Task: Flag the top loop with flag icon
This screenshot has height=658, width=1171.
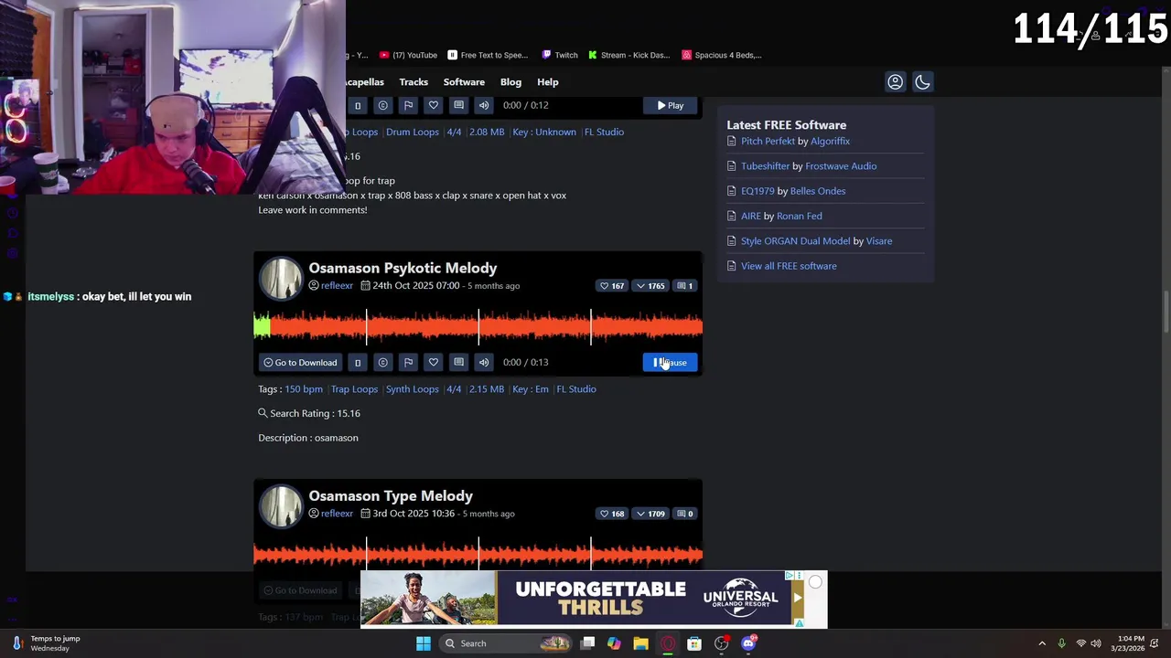Action: (408, 105)
